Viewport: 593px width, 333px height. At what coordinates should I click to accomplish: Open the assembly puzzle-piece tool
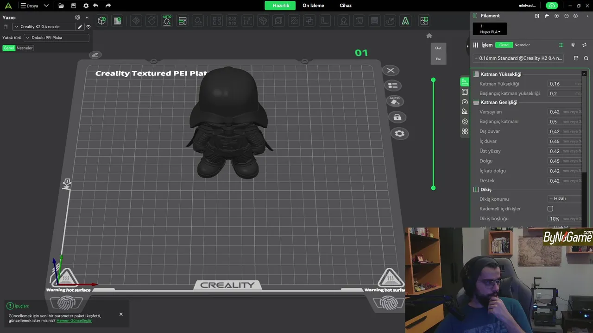tap(424, 21)
